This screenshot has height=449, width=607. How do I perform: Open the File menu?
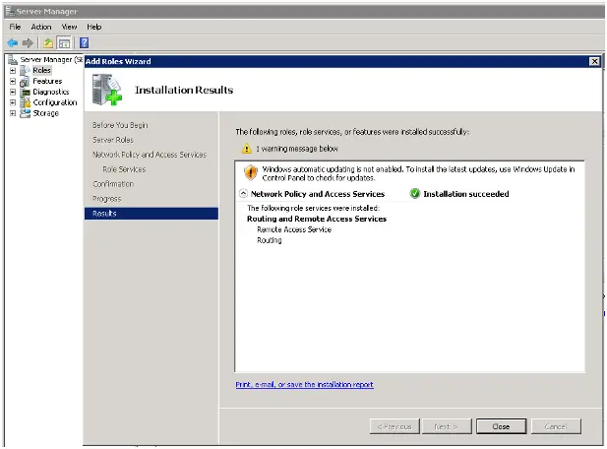(15, 27)
